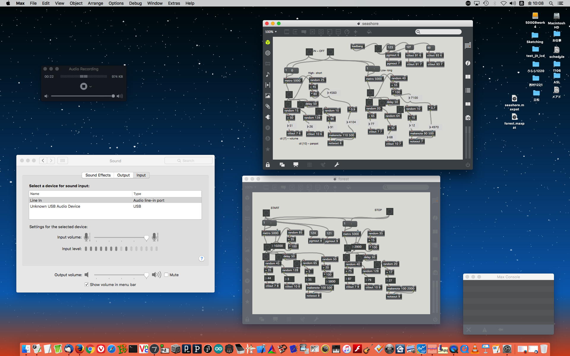Open the Objects cube icon in seashore sidebar
The height and width of the screenshot is (356, 570).
point(268,42)
